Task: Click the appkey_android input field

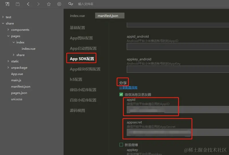Action: tap(178, 69)
